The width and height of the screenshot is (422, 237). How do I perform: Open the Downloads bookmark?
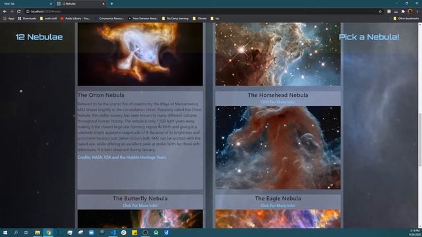point(27,18)
